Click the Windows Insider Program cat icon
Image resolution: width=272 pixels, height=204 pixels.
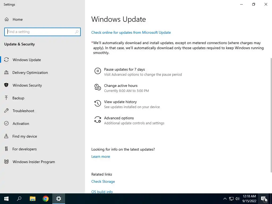(x=6, y=162)
